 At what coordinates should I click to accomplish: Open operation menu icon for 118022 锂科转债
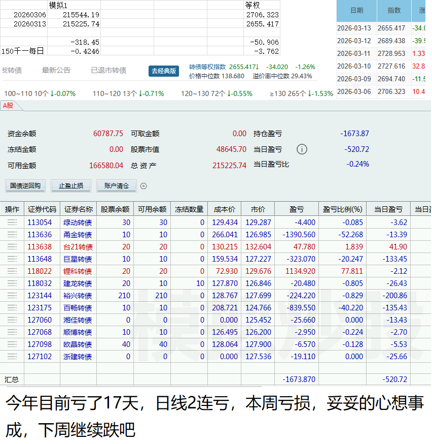coord(12,271)
